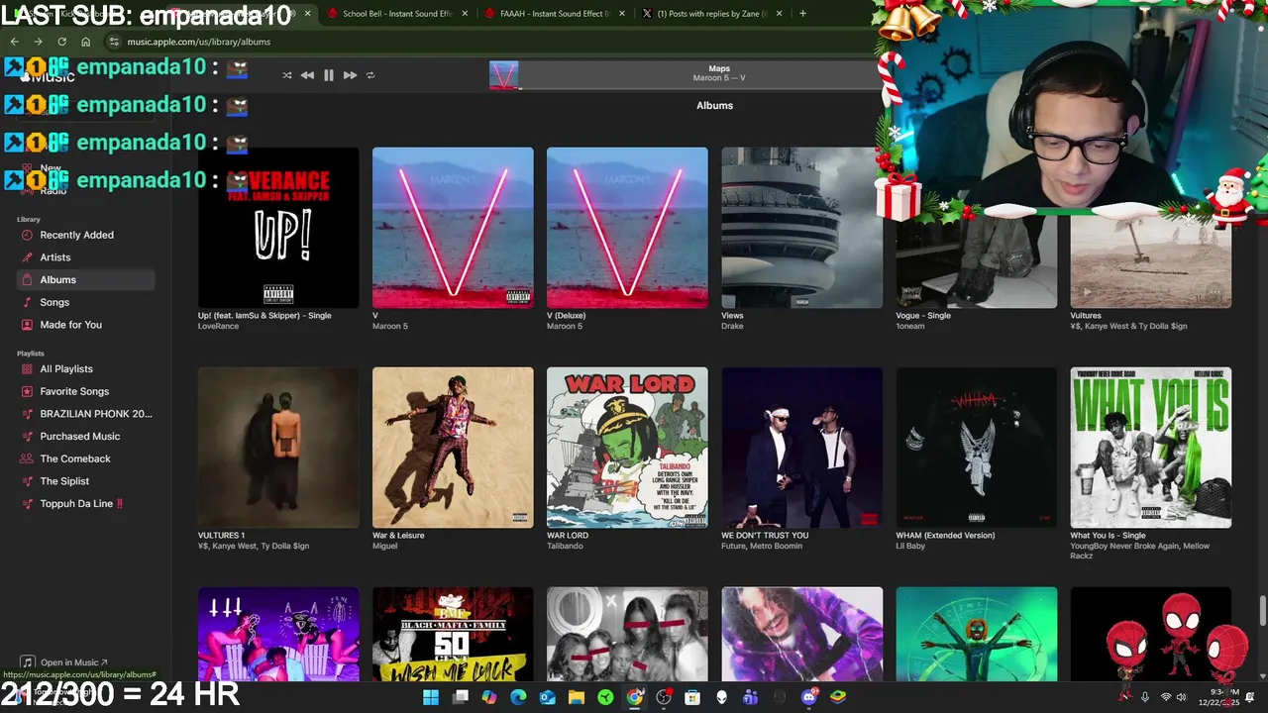
Task: Open Discord from the taskbar
Action: 809,697
